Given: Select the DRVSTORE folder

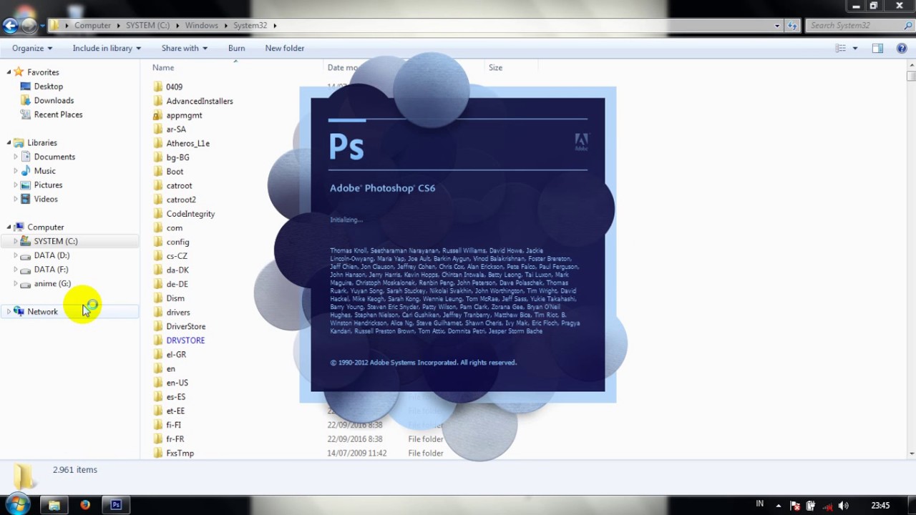Looking at the screenshot, I should tap(185, 340).
